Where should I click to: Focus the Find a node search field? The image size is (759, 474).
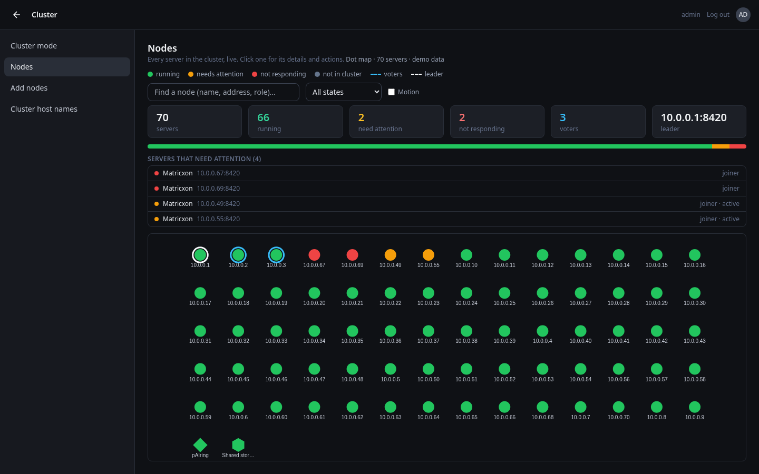(223, 92)
